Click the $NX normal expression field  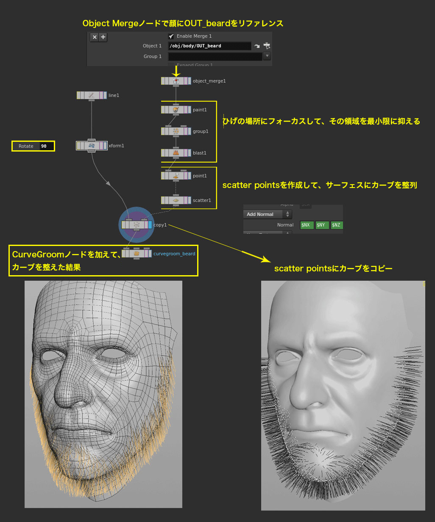click(307, 225)
